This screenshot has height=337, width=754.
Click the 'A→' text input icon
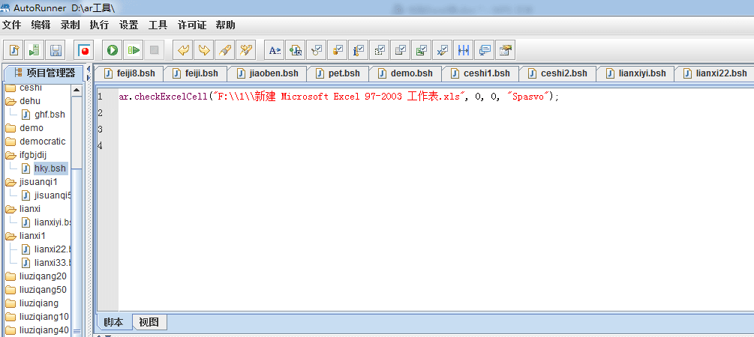click(275, 50)
